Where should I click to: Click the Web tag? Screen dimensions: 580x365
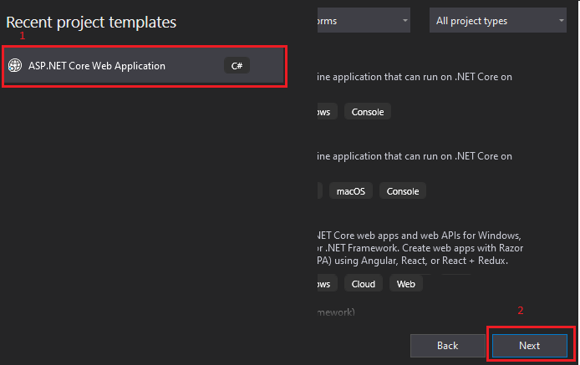406,284
